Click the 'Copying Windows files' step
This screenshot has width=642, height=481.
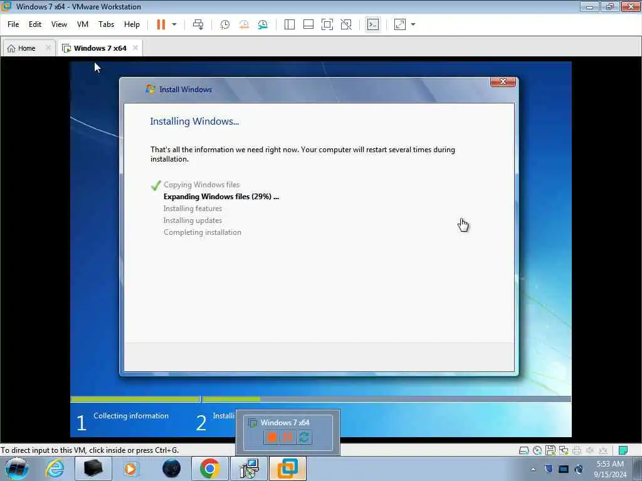[201, 185]
